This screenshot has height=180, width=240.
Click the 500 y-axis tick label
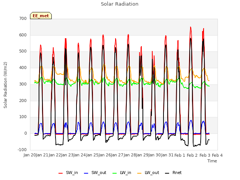coord(23,51)
